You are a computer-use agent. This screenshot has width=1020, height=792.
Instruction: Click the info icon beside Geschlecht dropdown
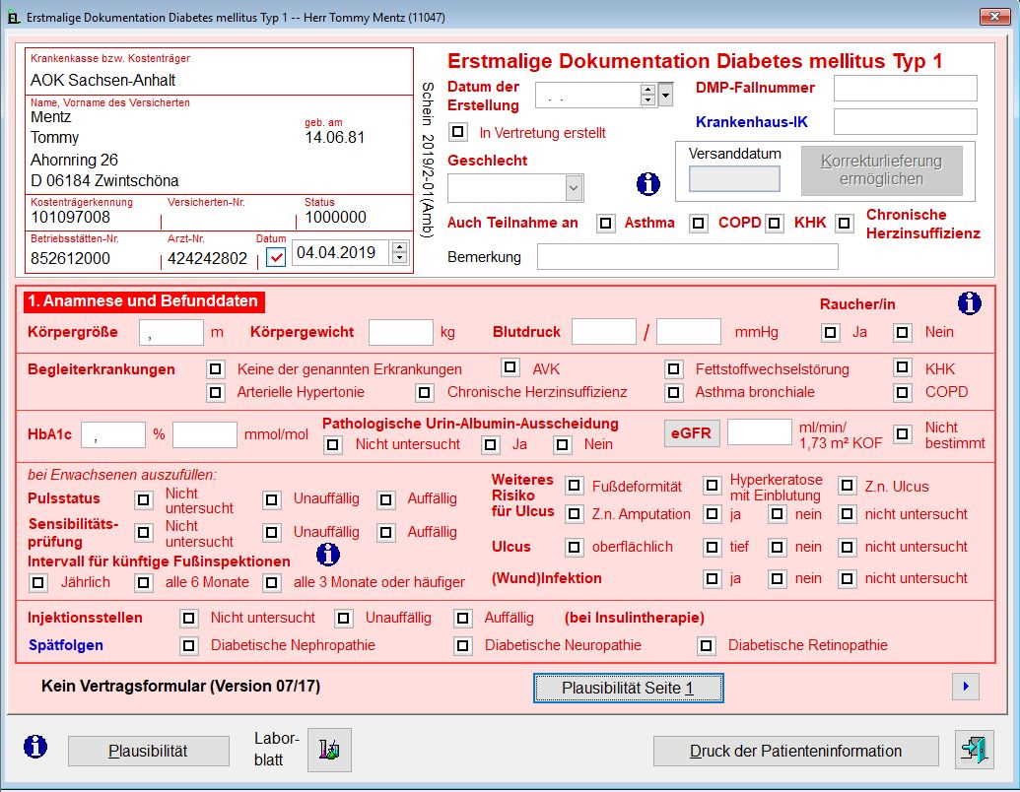click(648, 183)
